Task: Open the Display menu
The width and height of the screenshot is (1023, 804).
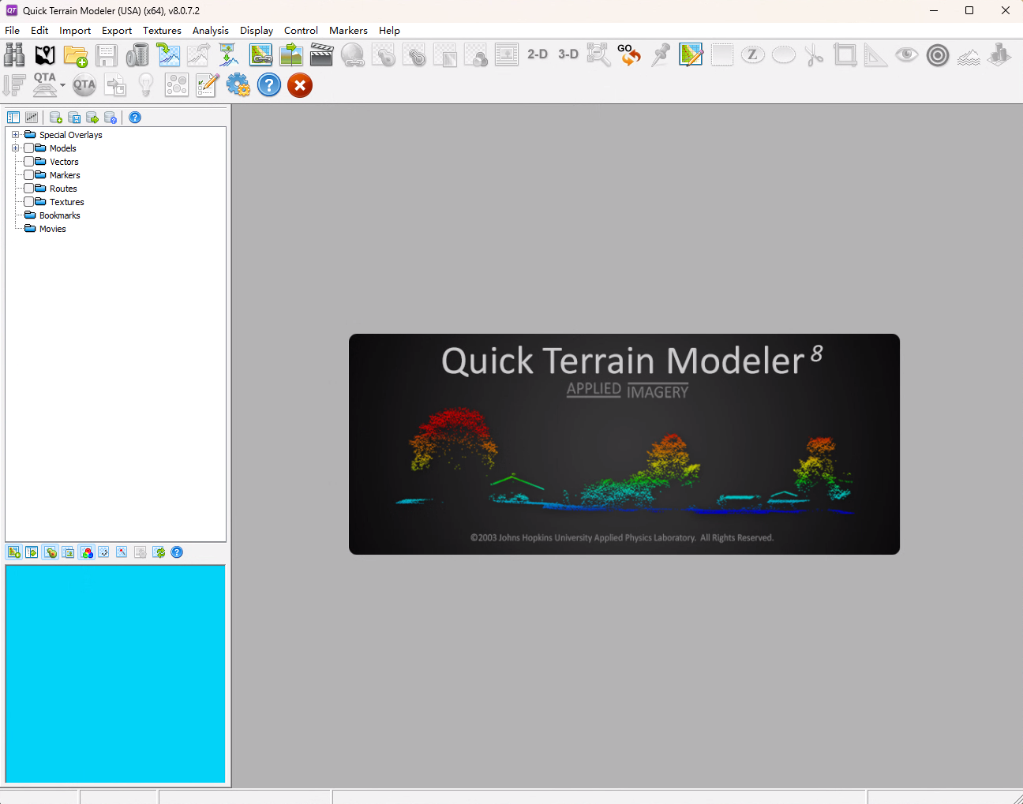Action: (257, 31)
